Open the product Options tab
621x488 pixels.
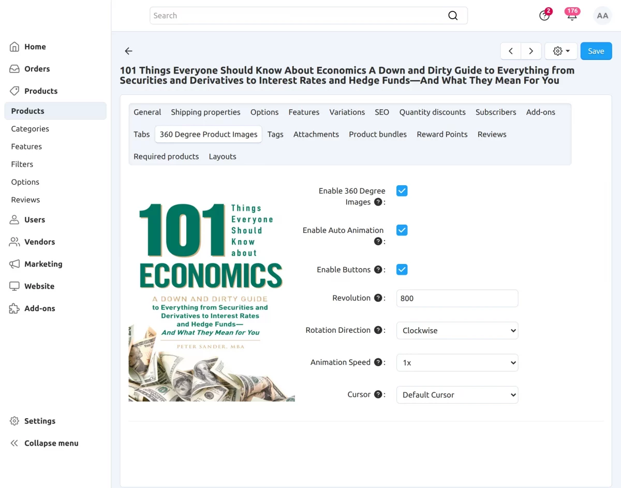pos(264,112)
